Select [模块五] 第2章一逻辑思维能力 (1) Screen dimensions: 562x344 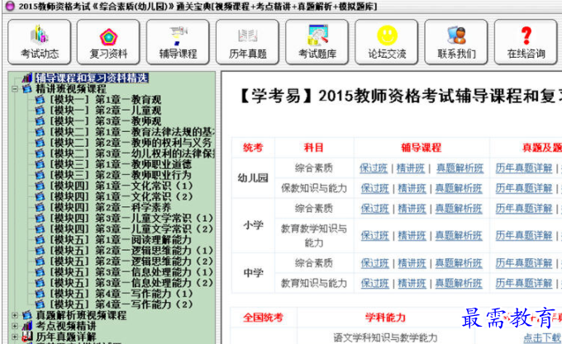tap(131, 250)
